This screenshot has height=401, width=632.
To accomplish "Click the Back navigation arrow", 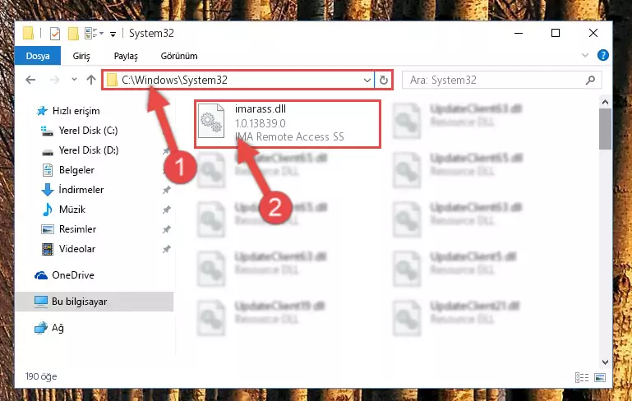I will coord(30,80).
